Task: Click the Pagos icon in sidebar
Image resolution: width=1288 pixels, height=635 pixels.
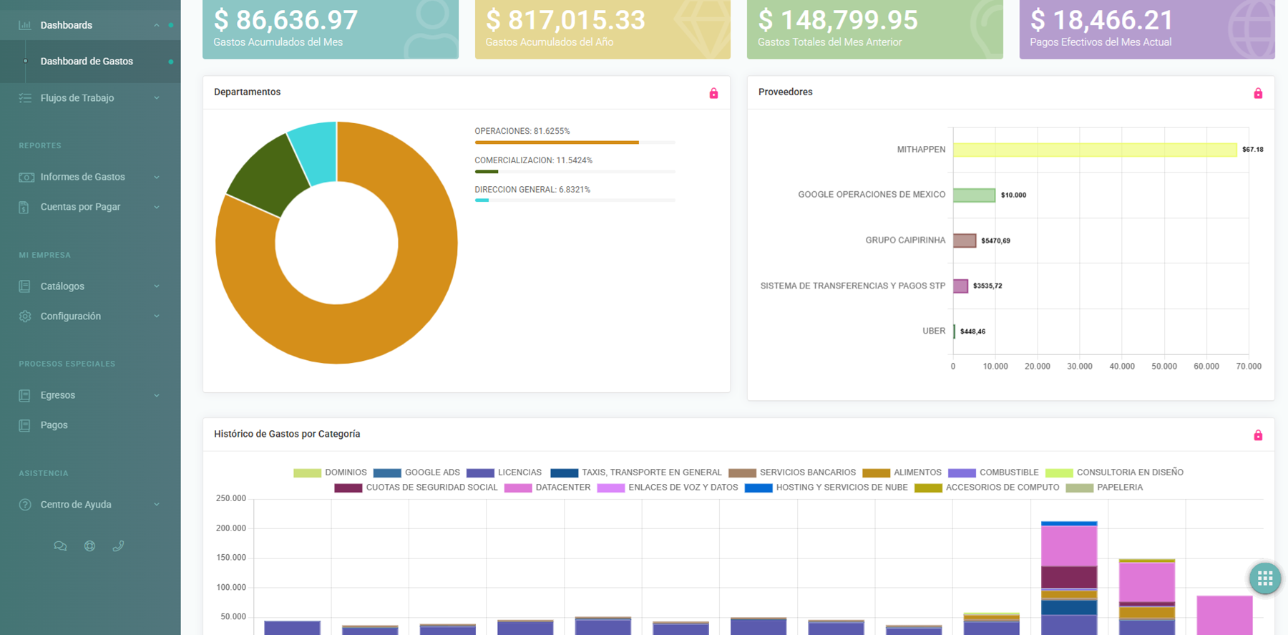Action: pos(25,425)
